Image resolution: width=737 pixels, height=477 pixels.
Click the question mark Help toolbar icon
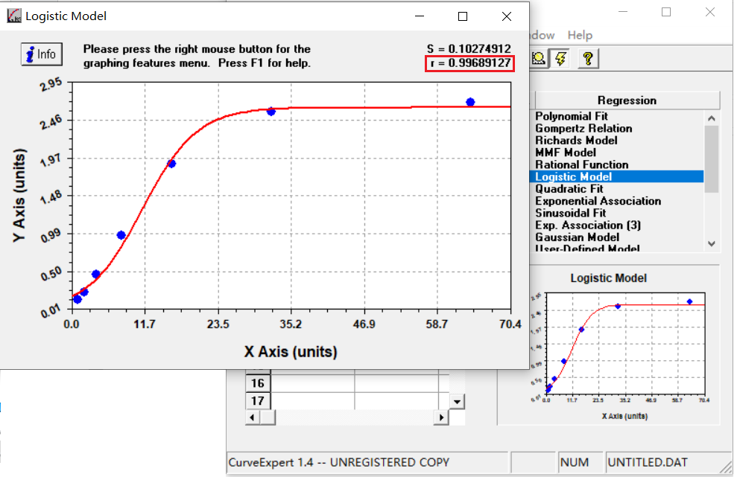[588, 58]
